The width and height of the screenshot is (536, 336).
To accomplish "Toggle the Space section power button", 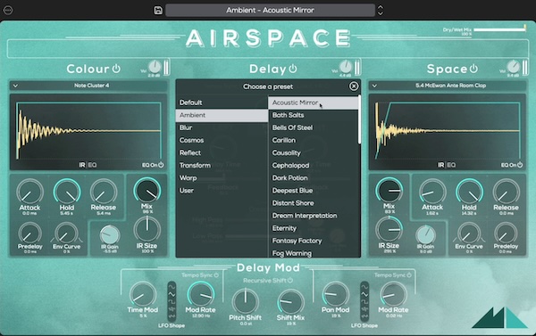I will point(473,69).
